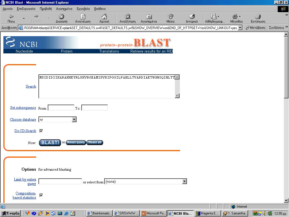The image size is (289, 217).
Task: Open the Επεξεργασία menu
Action: point(26,9)
